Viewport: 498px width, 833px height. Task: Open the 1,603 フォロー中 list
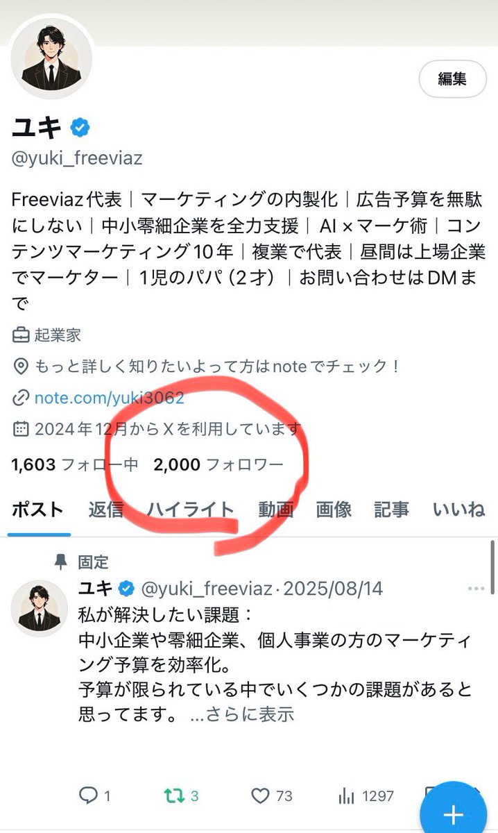[75, 464]
